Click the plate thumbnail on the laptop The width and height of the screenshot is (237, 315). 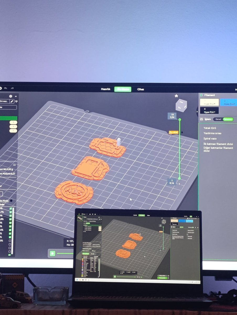point(80,218)
